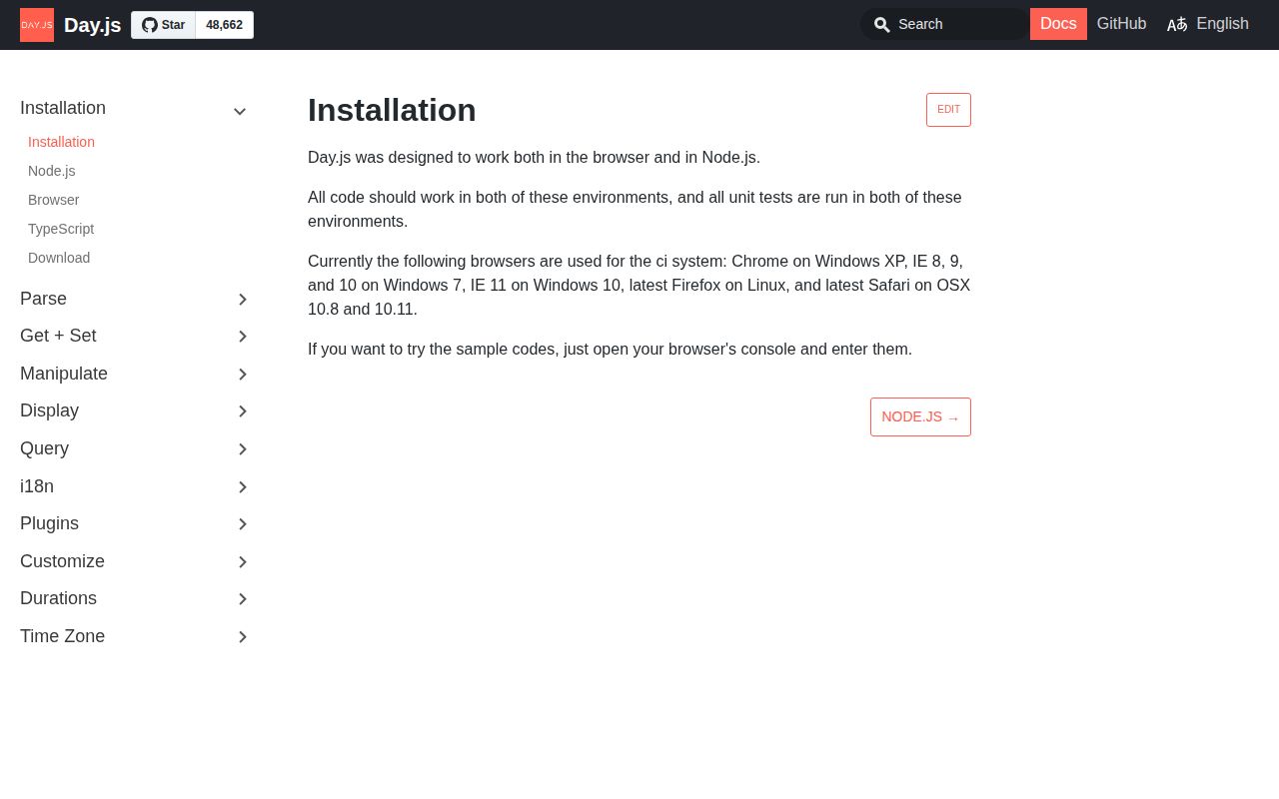Click the Parse section label
1279x799 pixels.
(43, 299)
